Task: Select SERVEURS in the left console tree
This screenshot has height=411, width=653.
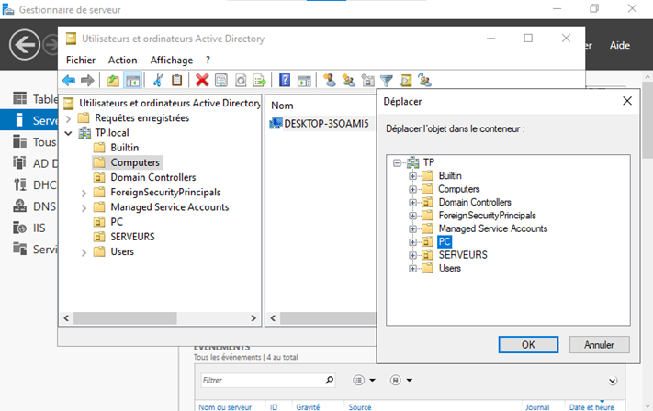Action: pos(132,237)
